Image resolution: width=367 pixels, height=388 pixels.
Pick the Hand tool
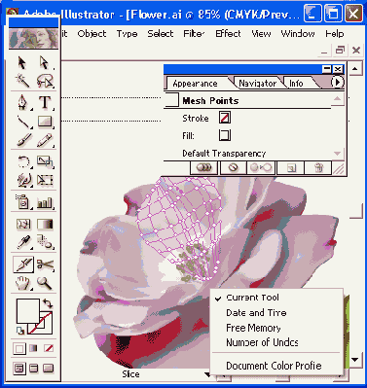pyautogui.click(x=23, y=283)
